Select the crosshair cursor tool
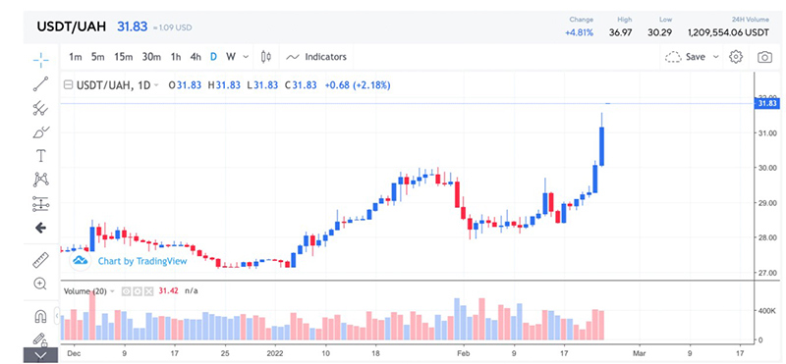 40,60
